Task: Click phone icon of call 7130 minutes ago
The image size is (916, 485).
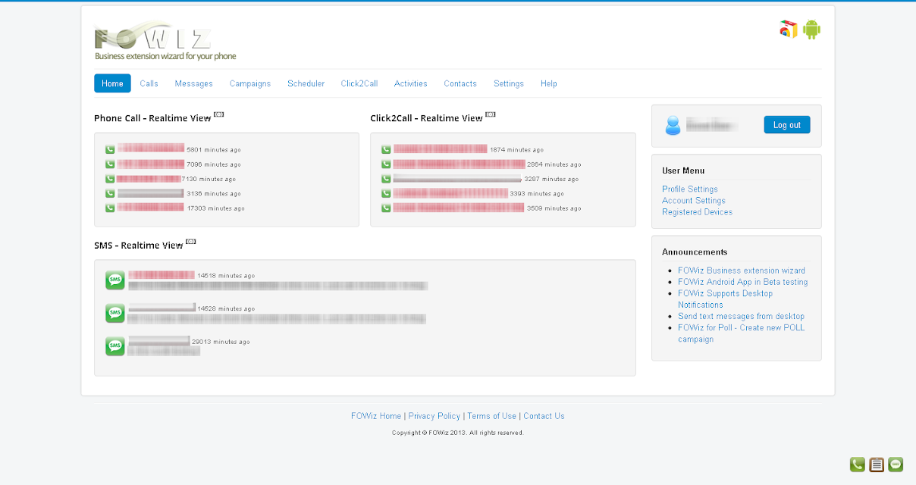Action: point(110,179)
